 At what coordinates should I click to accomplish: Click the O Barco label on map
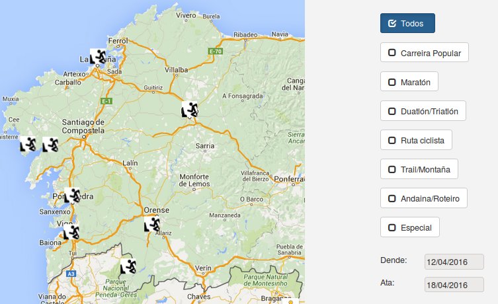pyautogui.click(x=251, y=200)
